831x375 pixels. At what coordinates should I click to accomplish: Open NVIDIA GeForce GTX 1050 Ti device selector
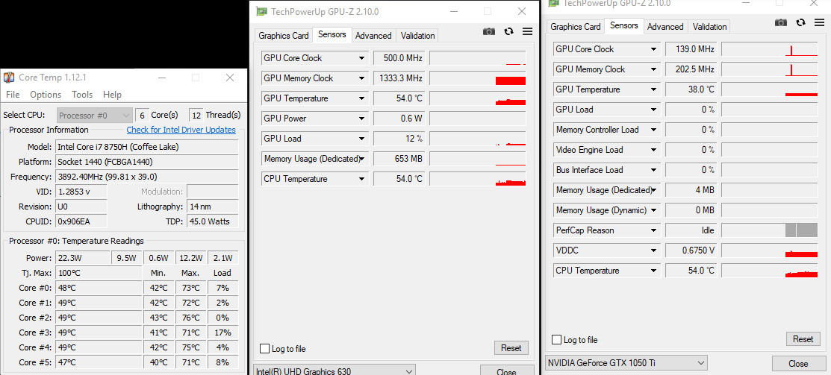626,363
